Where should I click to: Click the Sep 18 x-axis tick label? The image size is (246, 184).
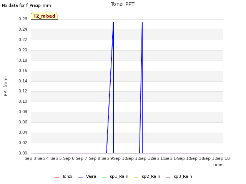point(223,158)
